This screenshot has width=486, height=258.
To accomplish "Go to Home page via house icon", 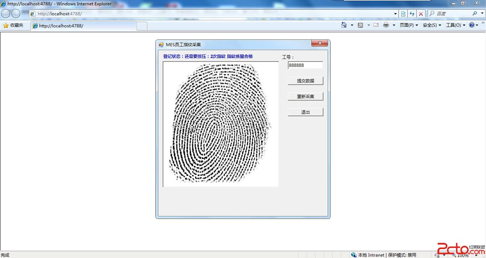I will click(x=344, y=25).
